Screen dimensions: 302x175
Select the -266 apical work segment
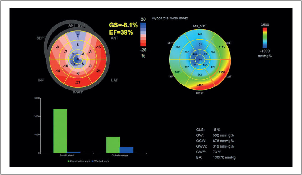tap(195, 54)
